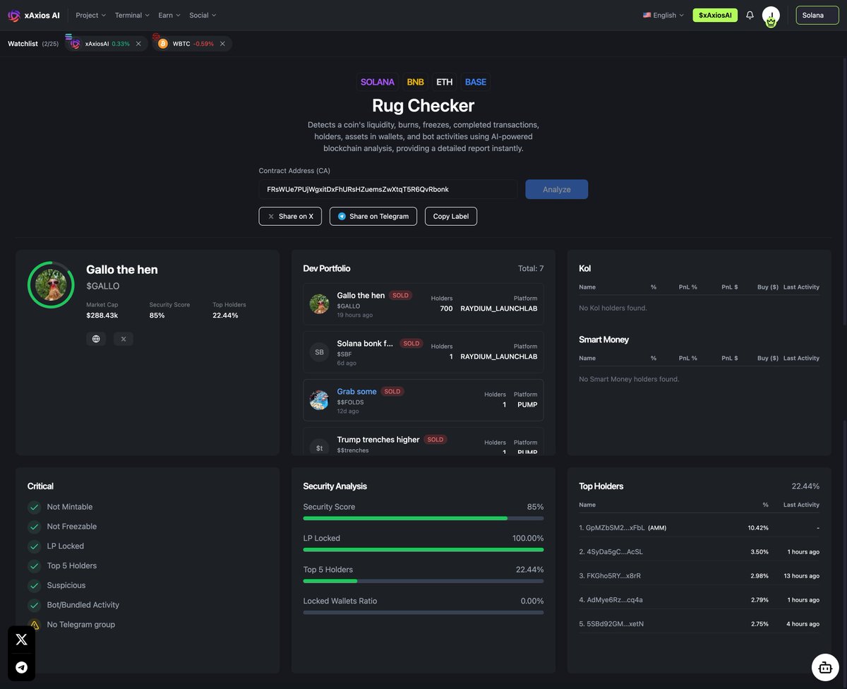Click the Top 5 Holders check icon

34,565
